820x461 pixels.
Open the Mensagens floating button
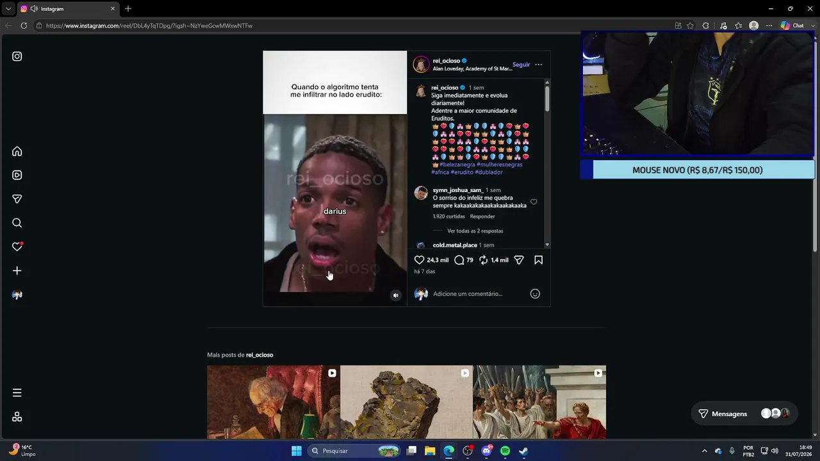pyautogui.click(x=744, y=414)
